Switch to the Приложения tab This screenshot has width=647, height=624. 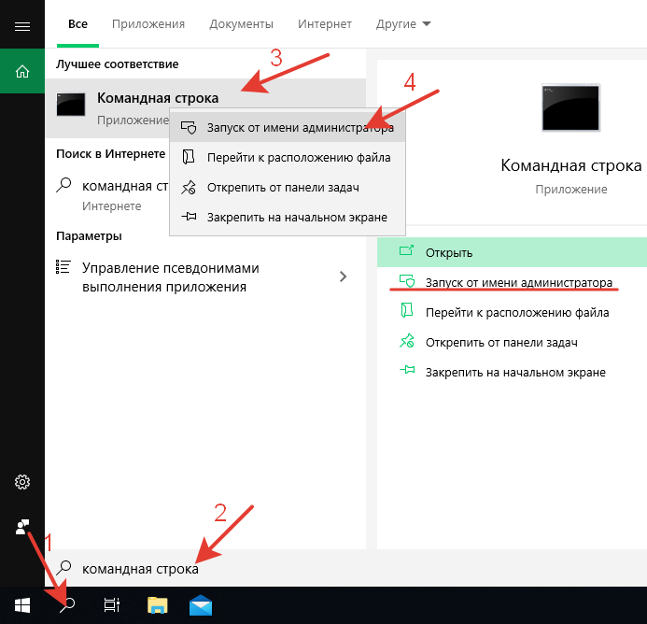148,24
